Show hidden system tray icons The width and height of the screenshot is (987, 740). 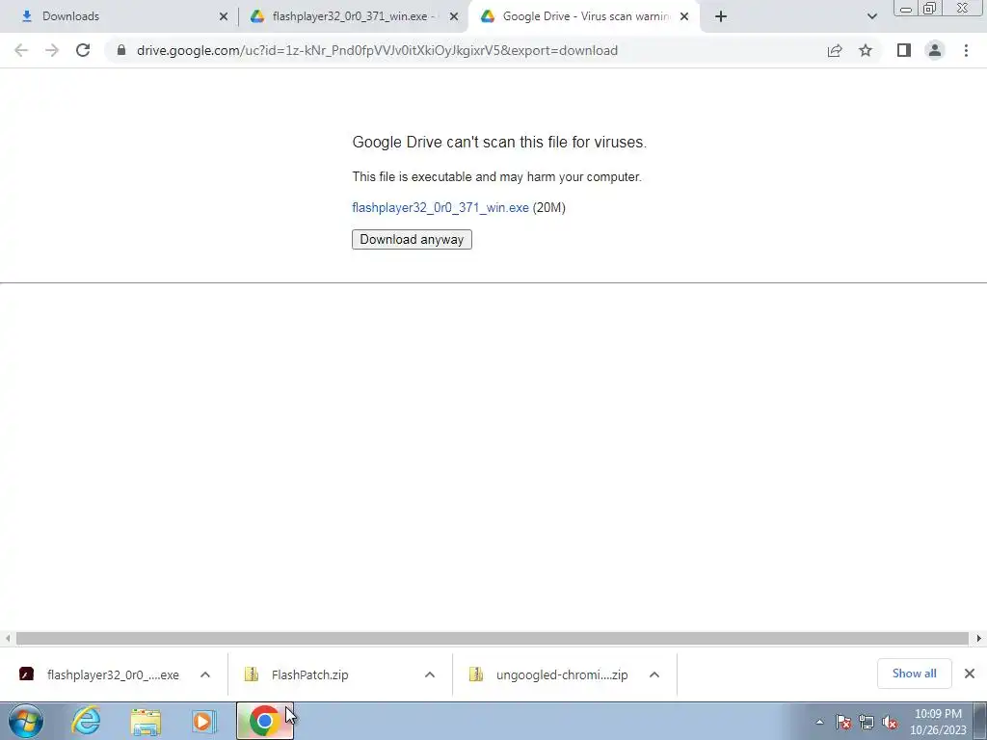tap(819, 722)
